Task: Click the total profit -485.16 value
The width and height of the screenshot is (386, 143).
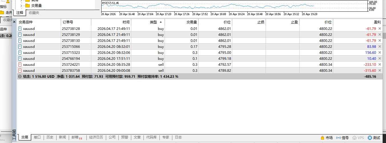Action: pyautogui.click(x=370, y=76)
